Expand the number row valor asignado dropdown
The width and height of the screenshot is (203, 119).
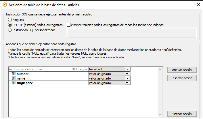tap(127, 74)
